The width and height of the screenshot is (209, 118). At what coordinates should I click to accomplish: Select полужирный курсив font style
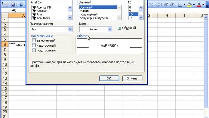pos(94,18)
